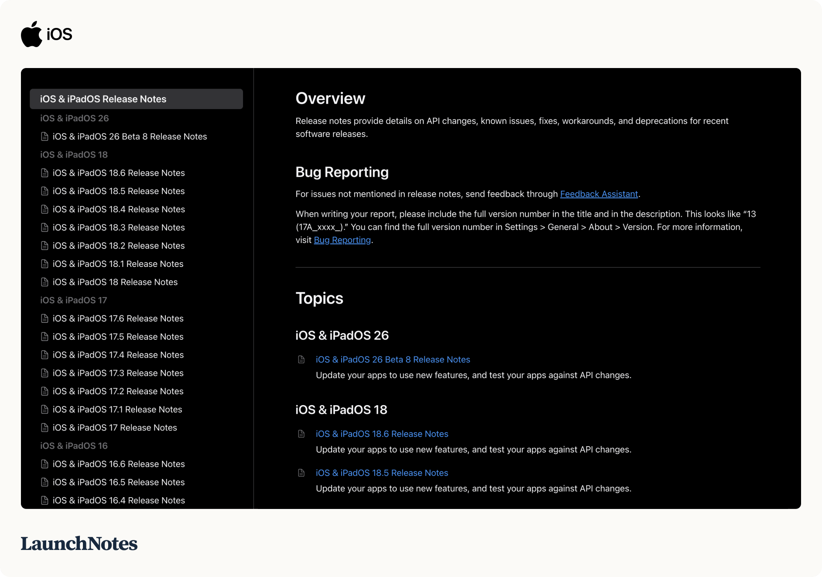The image size is (822, 577).
Task: Open iOS & iPadOS 18.2 Release Notes in sidebar
Action: (x=119, y=246)
